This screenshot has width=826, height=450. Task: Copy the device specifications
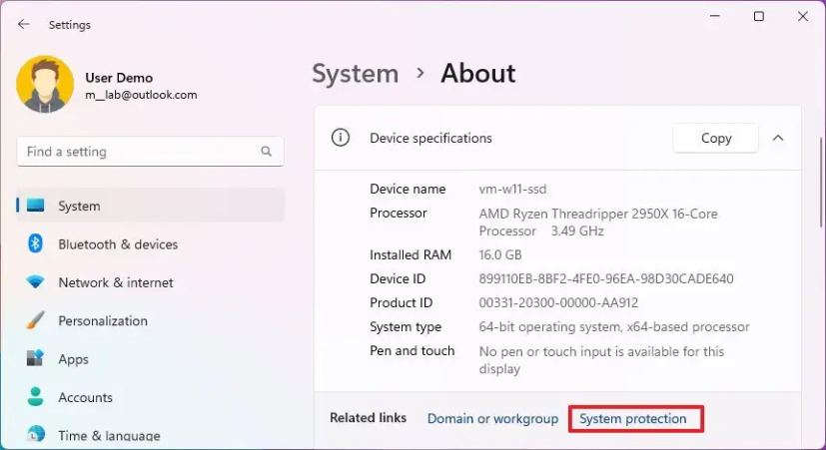tap(716, 138)
